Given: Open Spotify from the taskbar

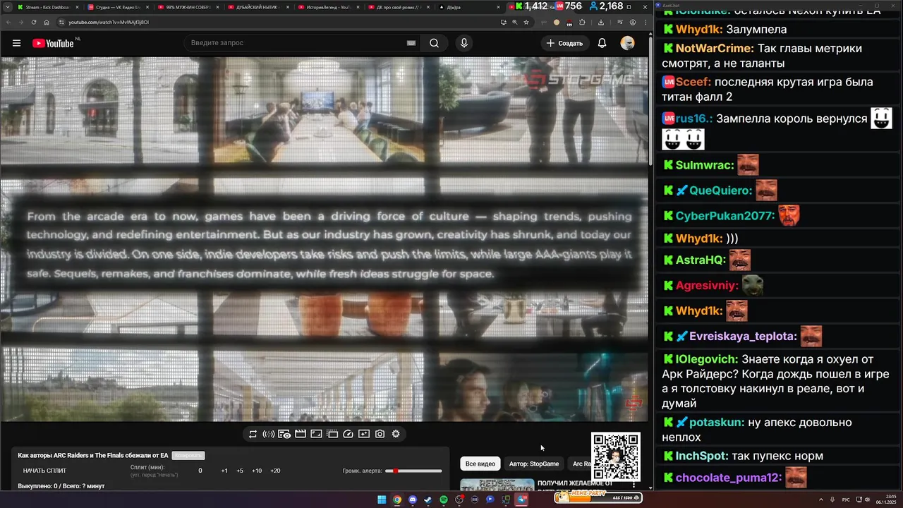Looking at the screenshot, I should (x=444, y=500).
